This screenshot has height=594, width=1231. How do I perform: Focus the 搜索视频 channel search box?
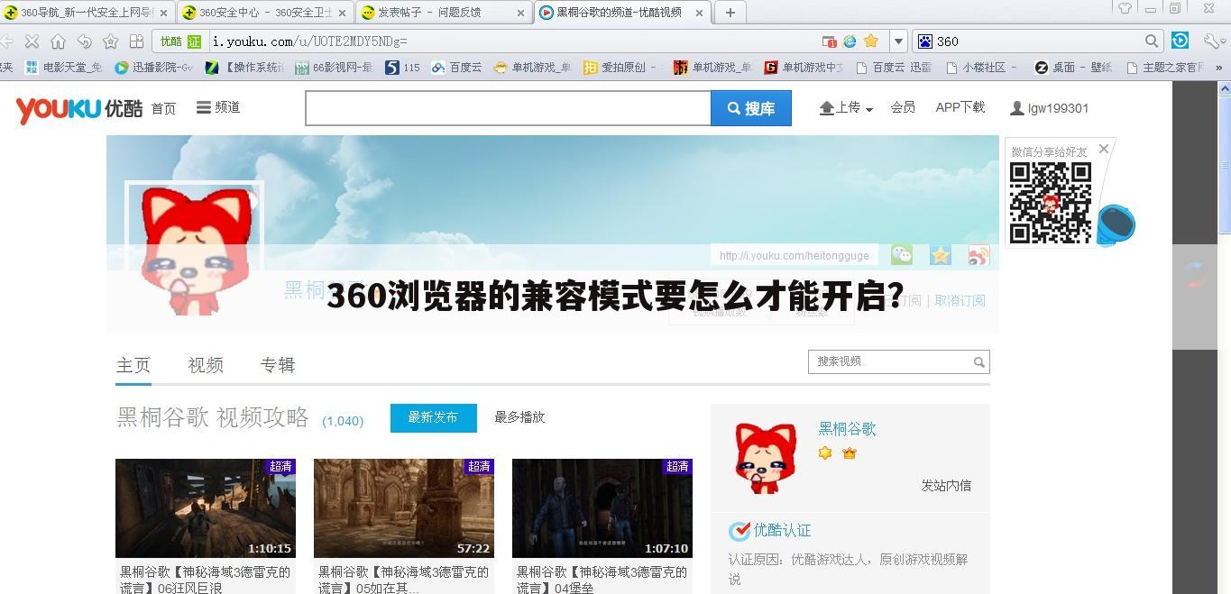pos(899,361)
